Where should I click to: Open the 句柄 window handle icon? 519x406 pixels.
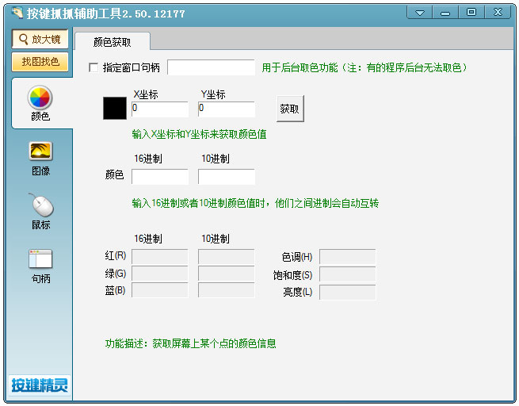click(x=40, y=259)
